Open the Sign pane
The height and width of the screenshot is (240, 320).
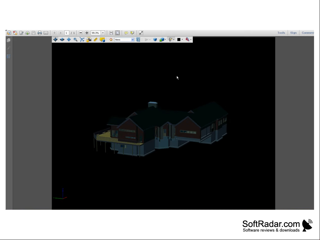coord(293,33)
